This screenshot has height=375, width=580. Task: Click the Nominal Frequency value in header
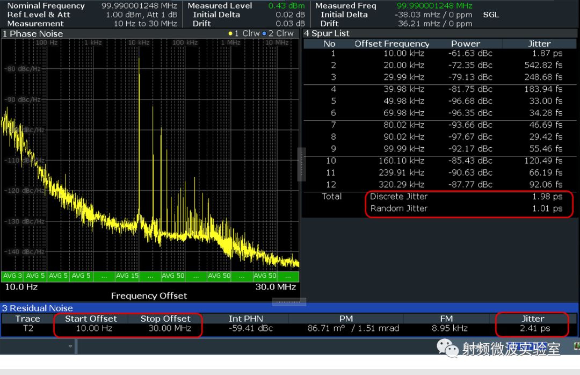[x=139, y=5]
